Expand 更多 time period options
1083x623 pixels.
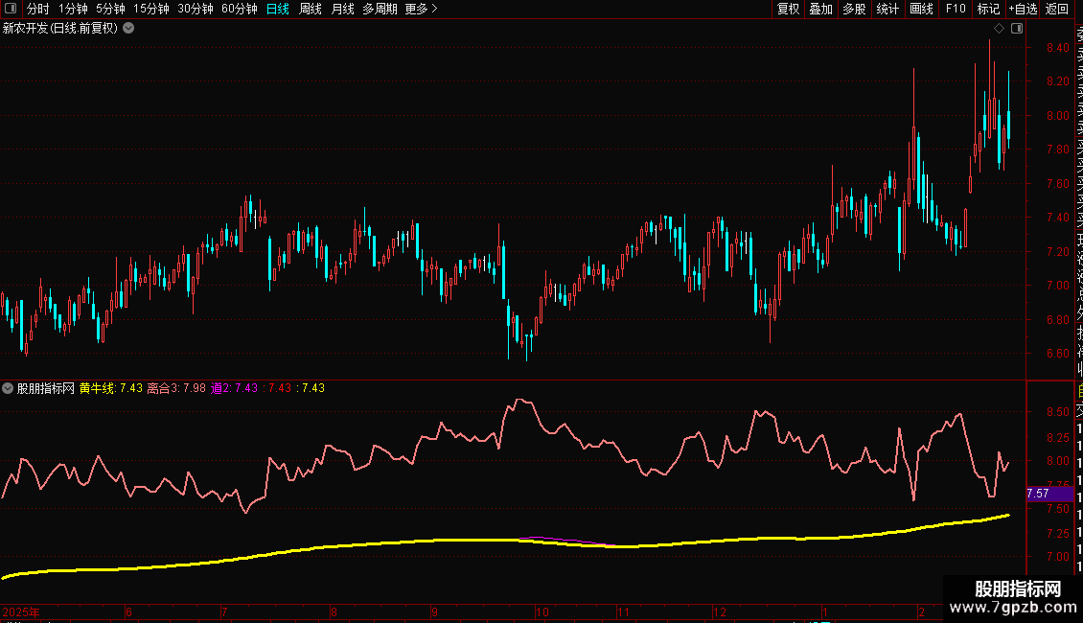click(x=421, y=9)
